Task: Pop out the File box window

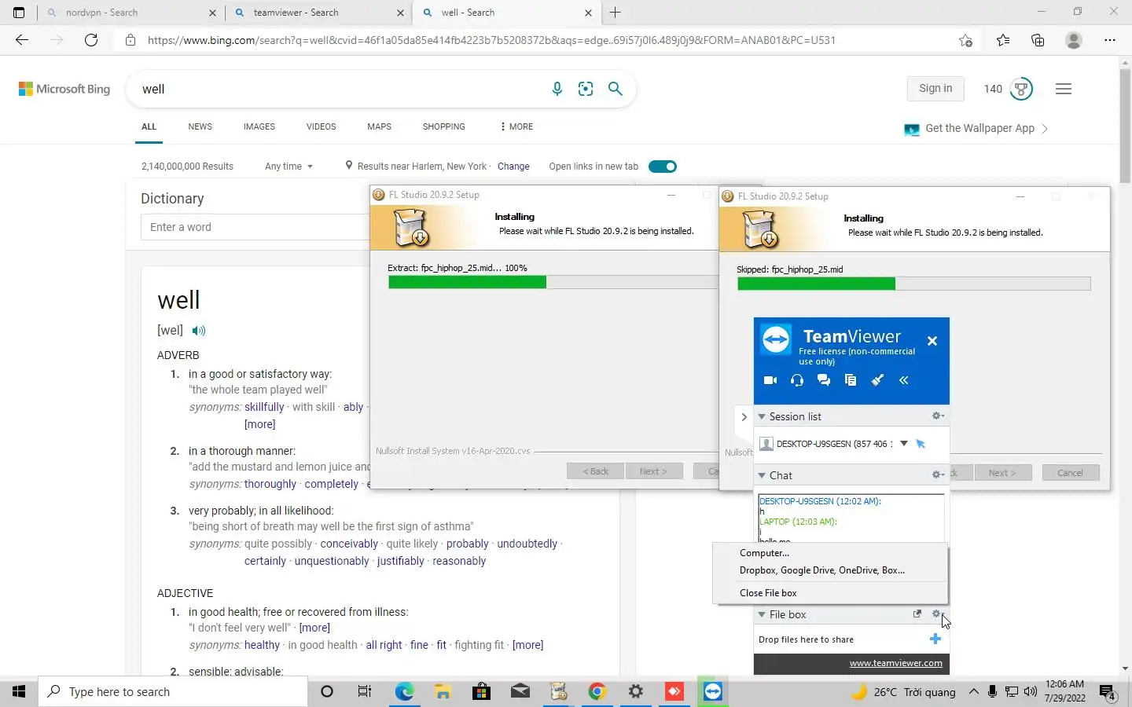Action: [x=917, y=614]
